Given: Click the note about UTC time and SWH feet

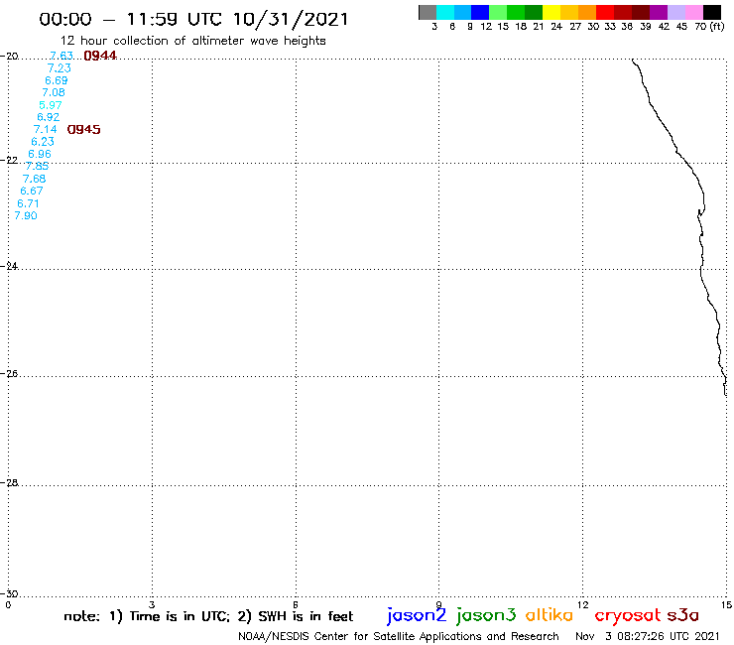Looking at the screenshot, I should click(x=208, y=616).
